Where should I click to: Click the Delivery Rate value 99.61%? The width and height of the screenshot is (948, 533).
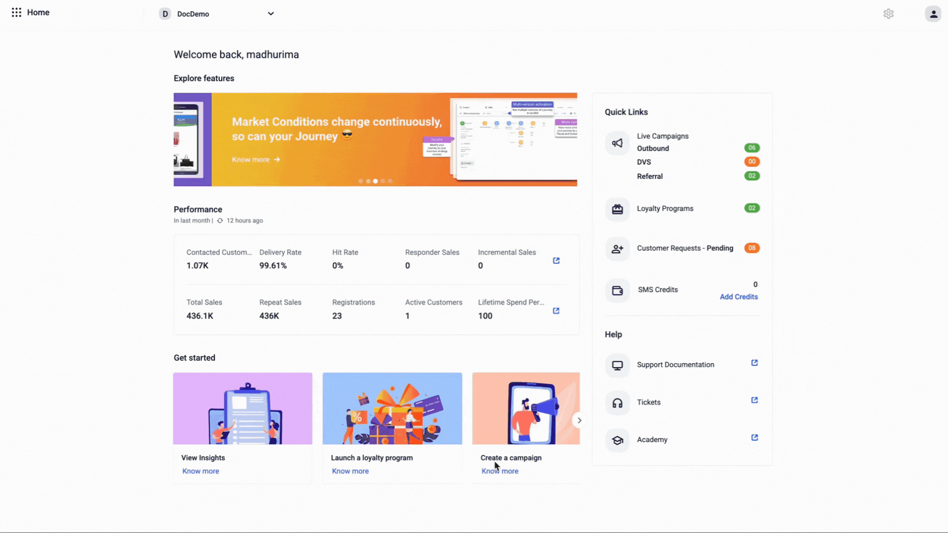coord(273,266)
